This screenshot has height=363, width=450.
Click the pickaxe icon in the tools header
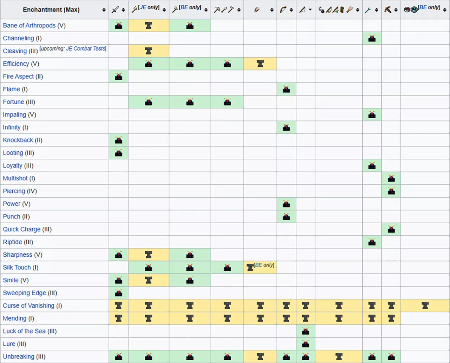point(217,10)
